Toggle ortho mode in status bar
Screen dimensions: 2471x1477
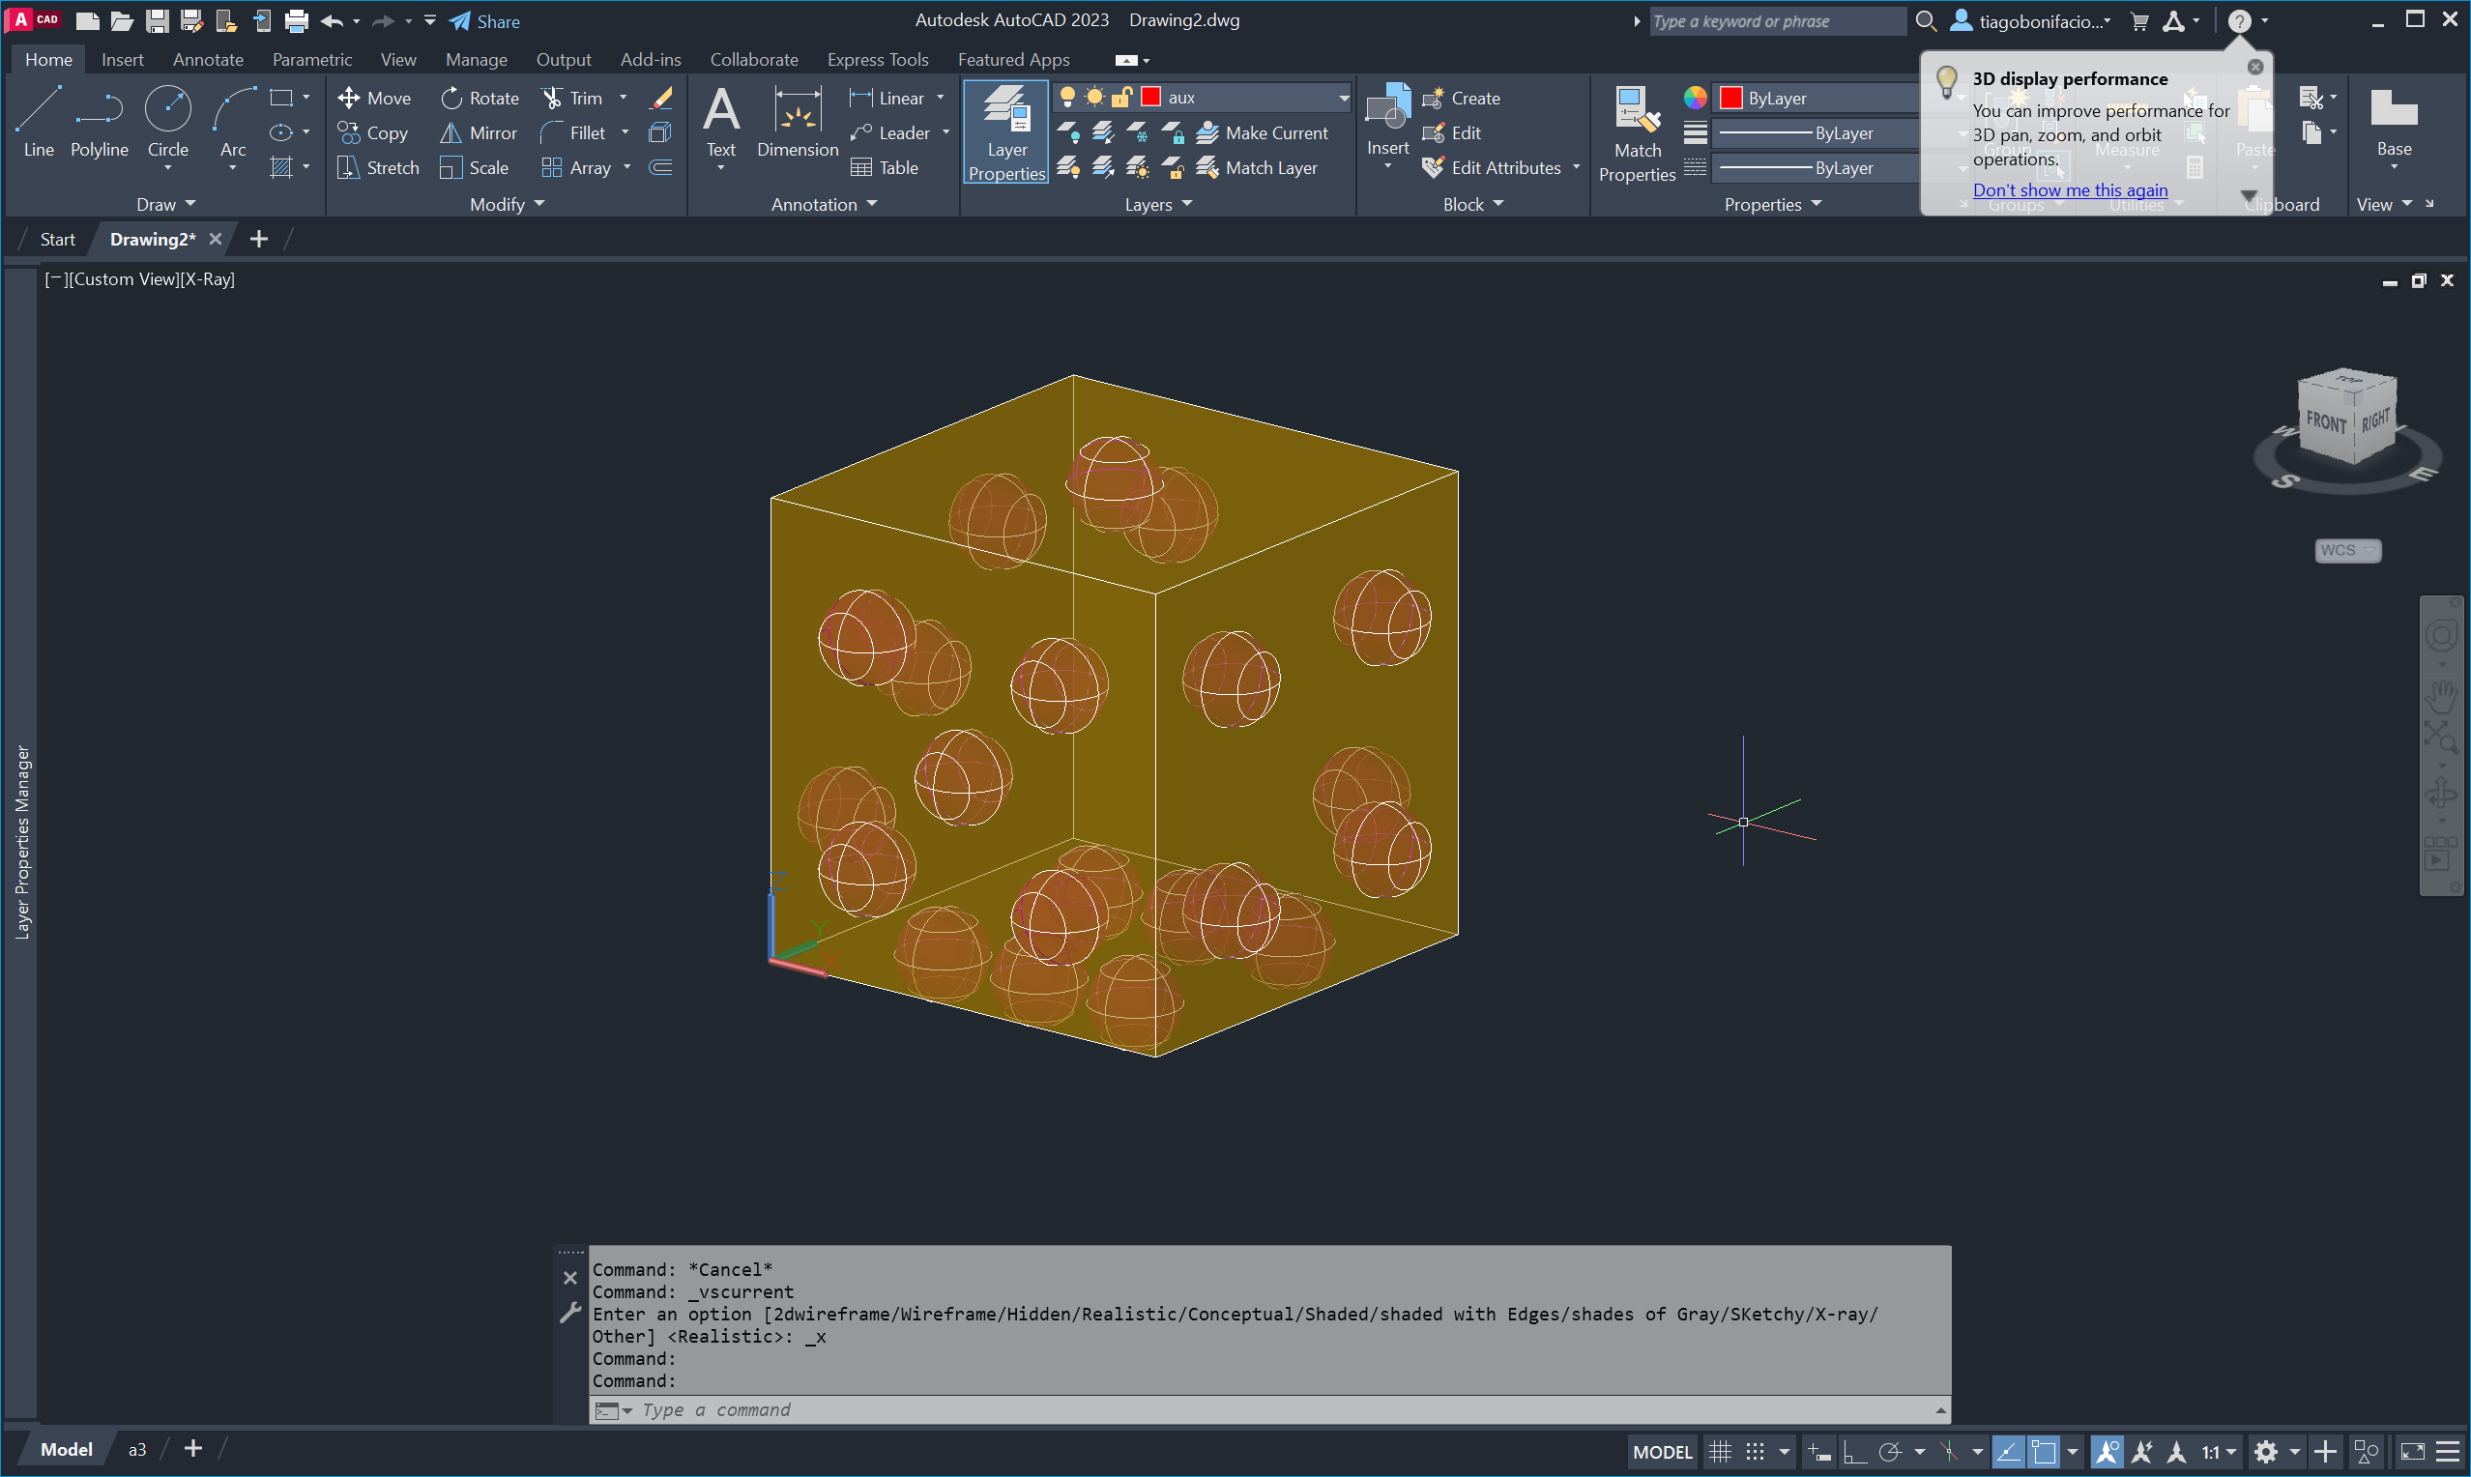pyautogui.click(x=1854, y=1452)
